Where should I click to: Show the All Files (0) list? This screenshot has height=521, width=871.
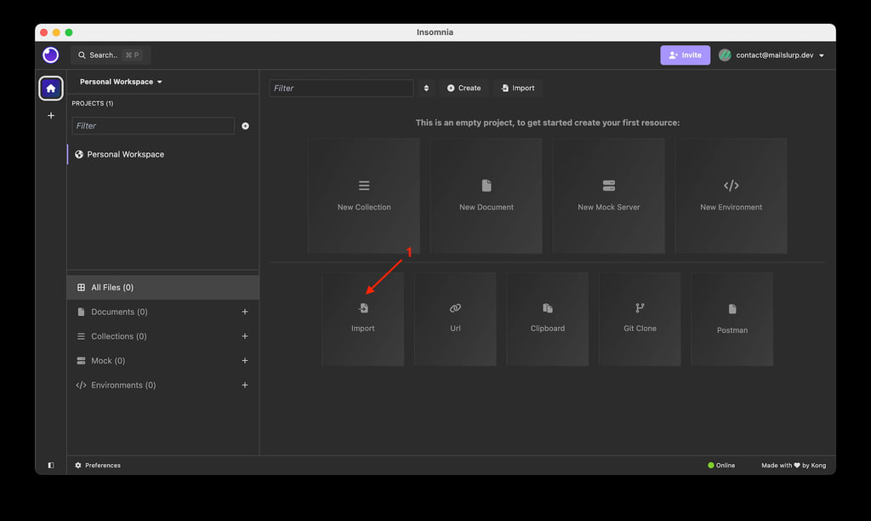coord(162,288)
